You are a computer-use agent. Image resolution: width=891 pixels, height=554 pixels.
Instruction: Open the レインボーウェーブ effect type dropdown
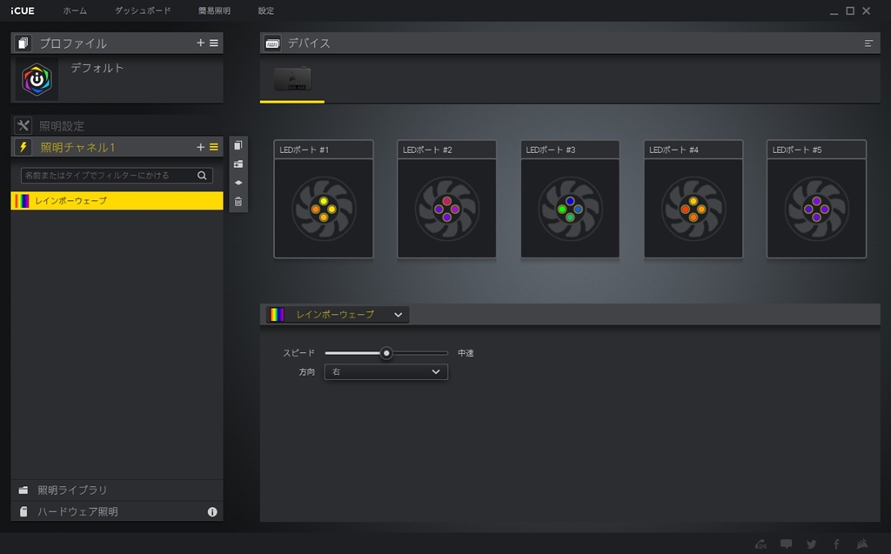pos(338,315)
